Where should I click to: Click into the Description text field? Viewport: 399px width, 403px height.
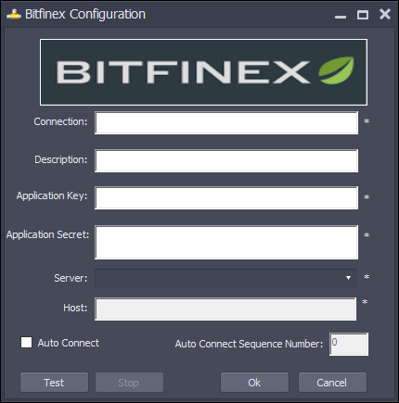point(226,161)
